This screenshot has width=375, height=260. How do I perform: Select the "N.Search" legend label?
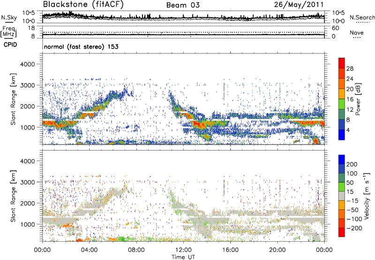click(362, 17)
